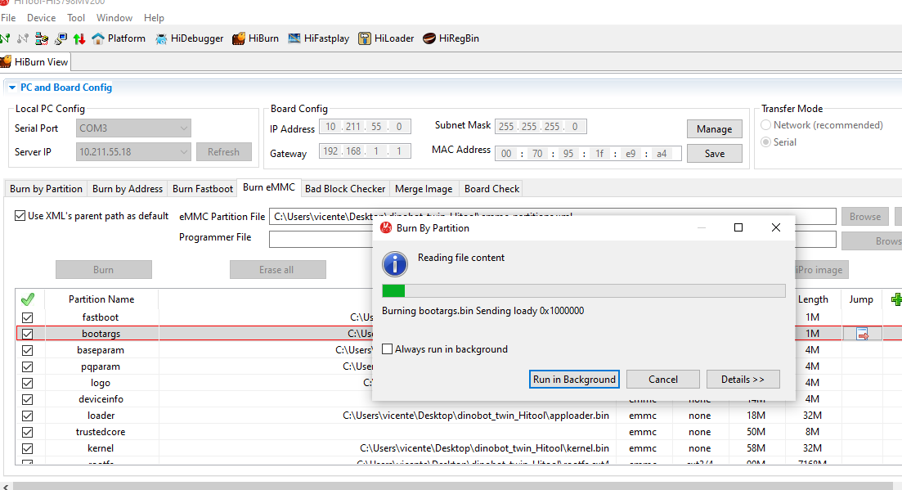Open the Tool menu
The width and height of the screenshot is (902, 490).
click(76, 18)
